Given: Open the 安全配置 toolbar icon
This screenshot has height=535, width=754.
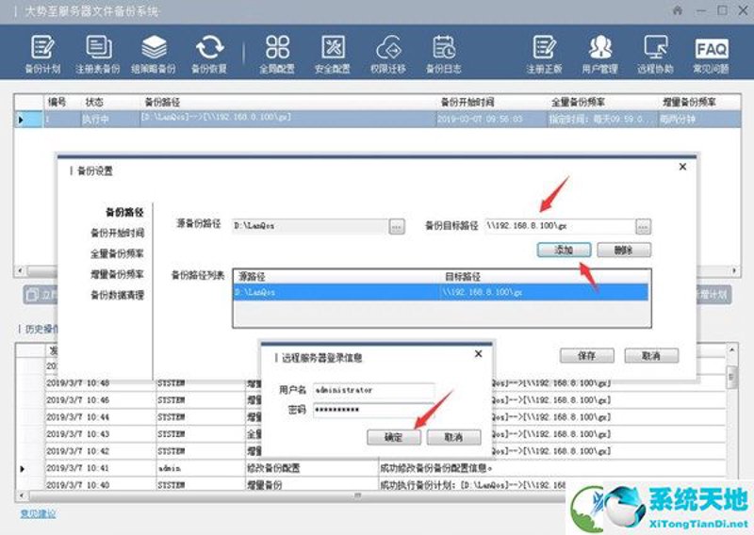Looking at the screenshot, I should coord(333,55).
